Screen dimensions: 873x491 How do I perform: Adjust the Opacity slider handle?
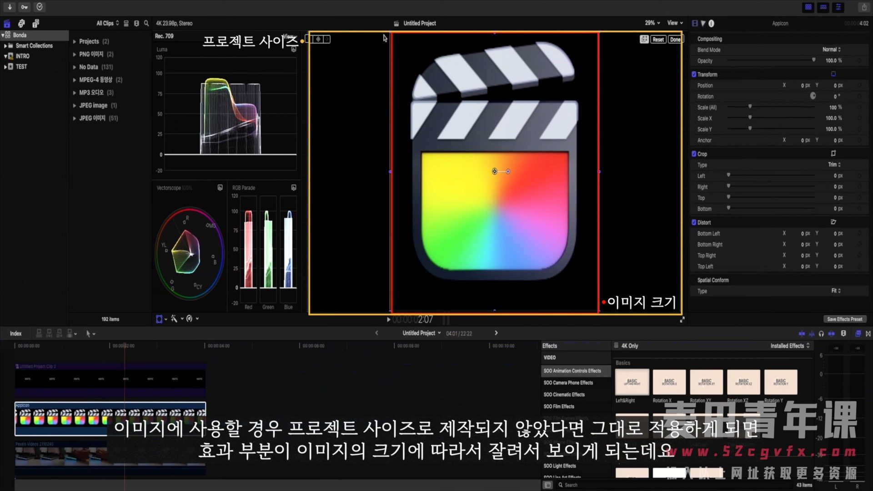813,60
